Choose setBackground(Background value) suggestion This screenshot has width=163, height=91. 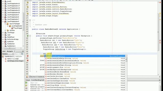[x=85, y=70]
